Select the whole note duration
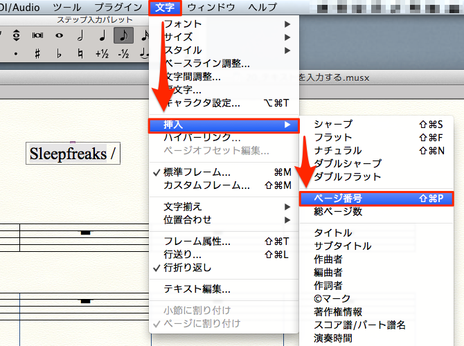Screen dimensions: 464x346 [x=59, y=35]
